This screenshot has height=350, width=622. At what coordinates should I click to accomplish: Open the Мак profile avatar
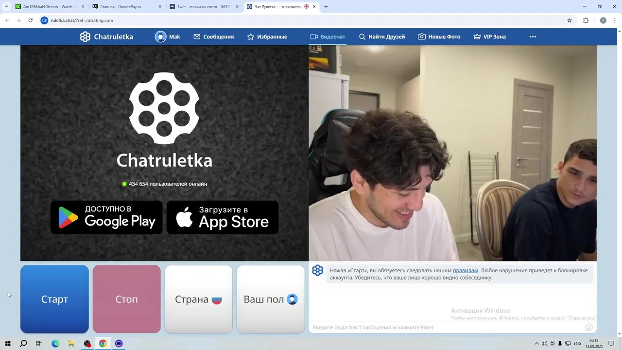click(x=160, y=37)
